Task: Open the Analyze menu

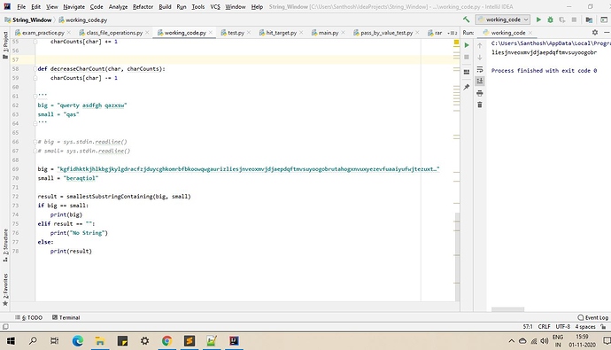Action: (x=118, y=6)
